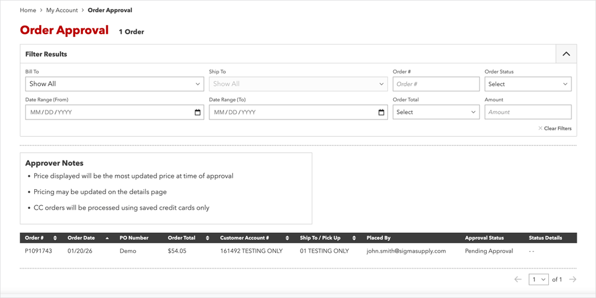Click order date 01/20/26 cell
Viewport: 596px width, 298px height.
(80, 251)
